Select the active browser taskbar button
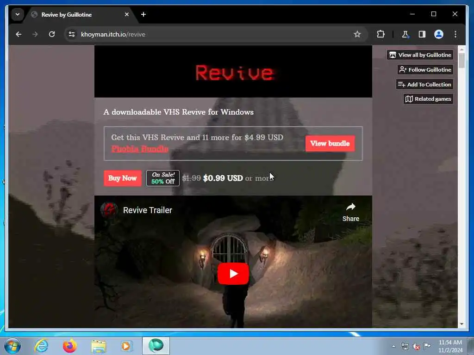Viewport: 474px width, 355px height. click(156, 346)
